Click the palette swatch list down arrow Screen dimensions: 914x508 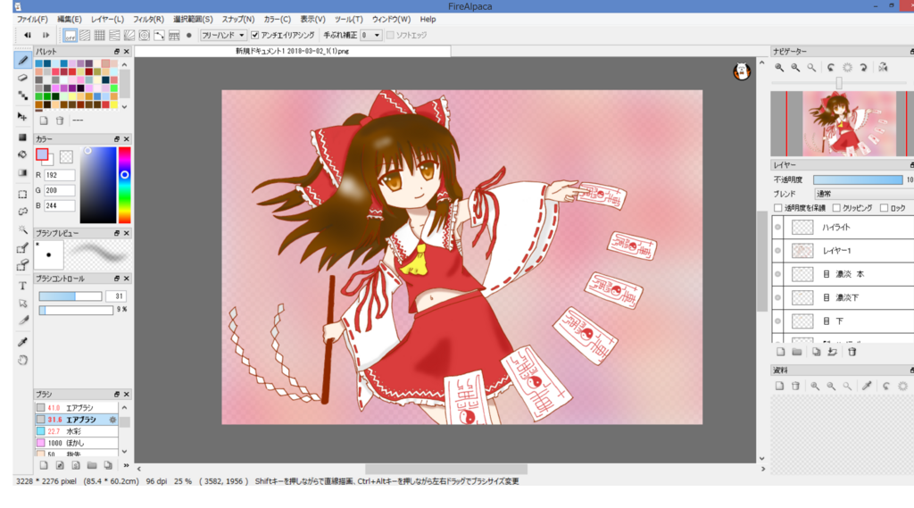click(125, 107)
